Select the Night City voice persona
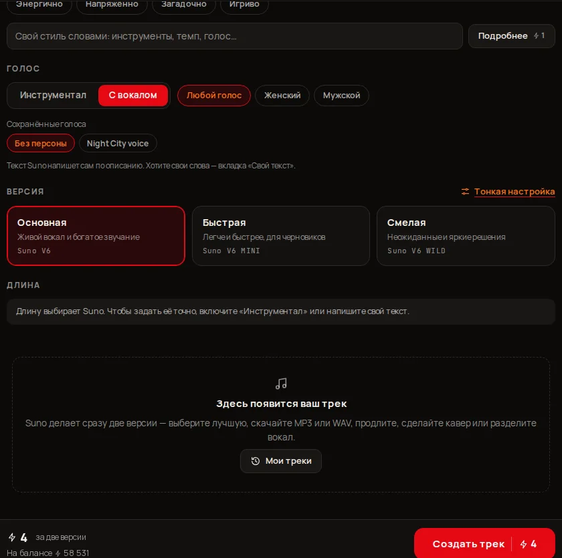This screenshot has height=558, width=562. pos(118,143)
